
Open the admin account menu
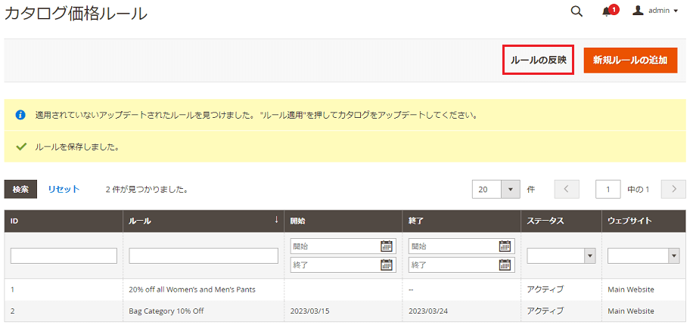pos(655,11)
